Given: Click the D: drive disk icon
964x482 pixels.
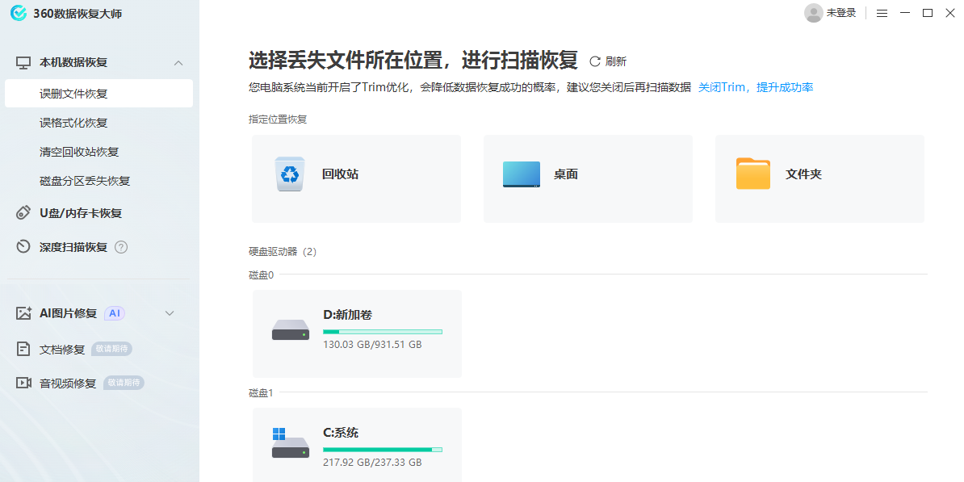Looking at the screenshot, I should point(291,330).
